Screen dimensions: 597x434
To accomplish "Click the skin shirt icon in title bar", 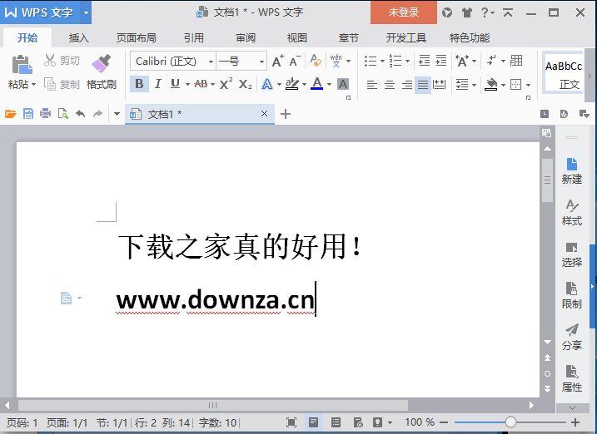I will coord(467,12).
